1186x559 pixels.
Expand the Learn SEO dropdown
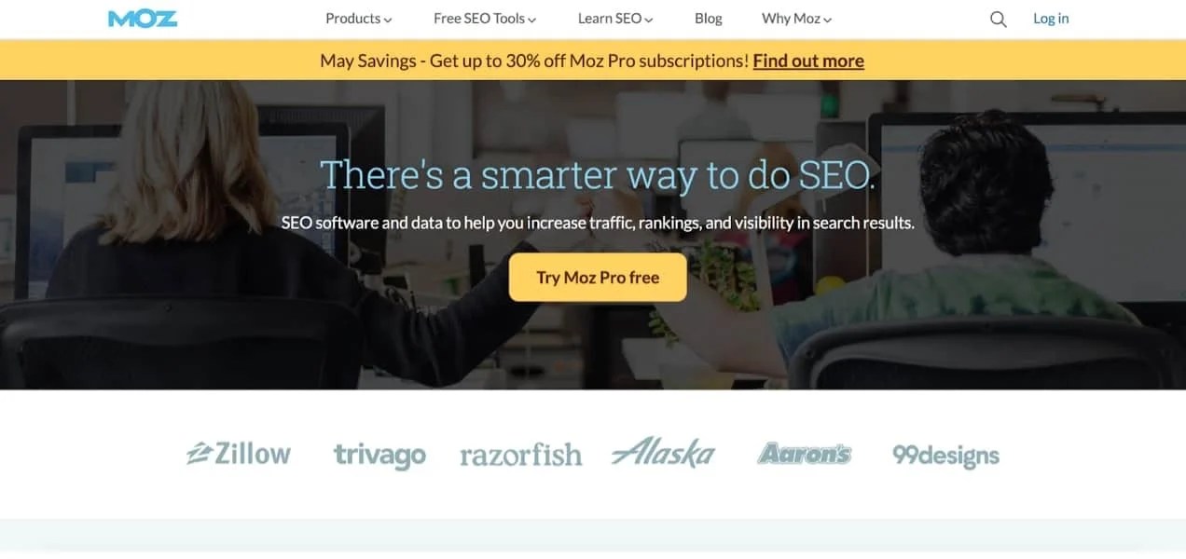click(615, 19)
